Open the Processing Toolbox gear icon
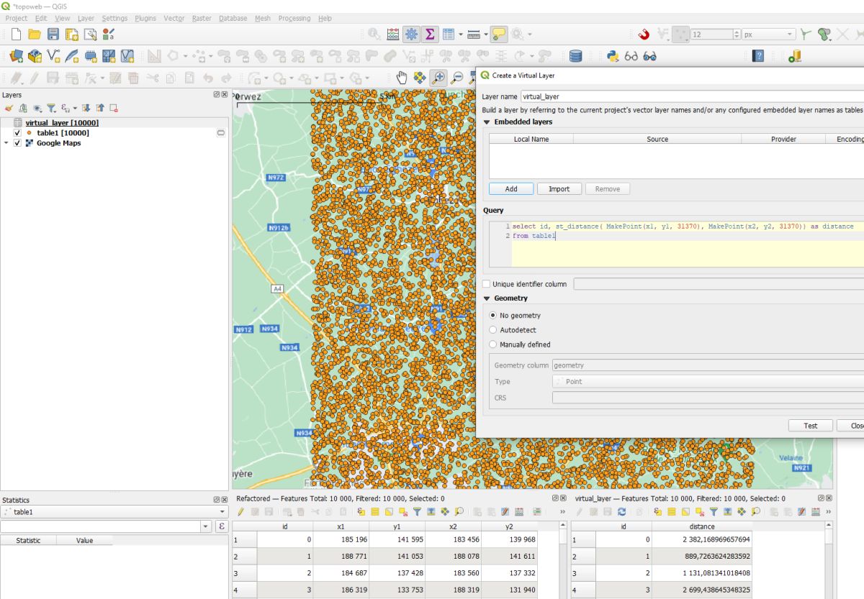 pyautogui.click(x=412, y=35)
